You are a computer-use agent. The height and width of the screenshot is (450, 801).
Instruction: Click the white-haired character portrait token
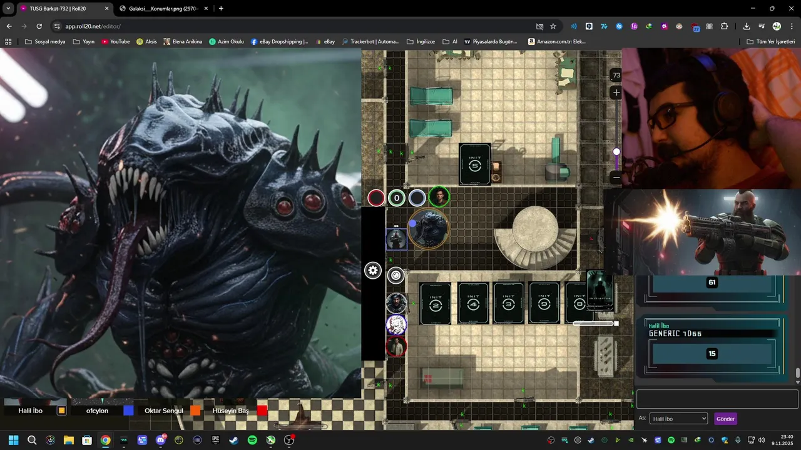pos(397,325)
